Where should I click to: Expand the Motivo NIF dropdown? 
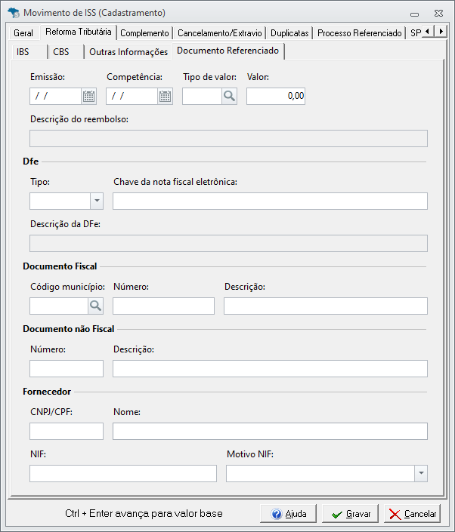420,473
